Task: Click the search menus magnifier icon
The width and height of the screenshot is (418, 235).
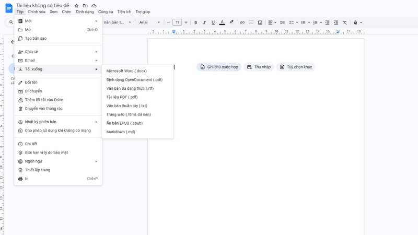Action: [11, 22]
